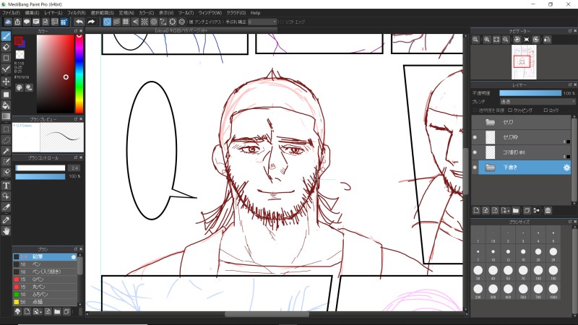Select the Eyedropper tool
Image resolution: width=578 pixels, height=325 pixels.
point(6,220)
